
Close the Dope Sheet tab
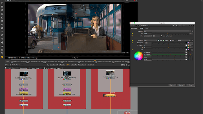point(41,68)
